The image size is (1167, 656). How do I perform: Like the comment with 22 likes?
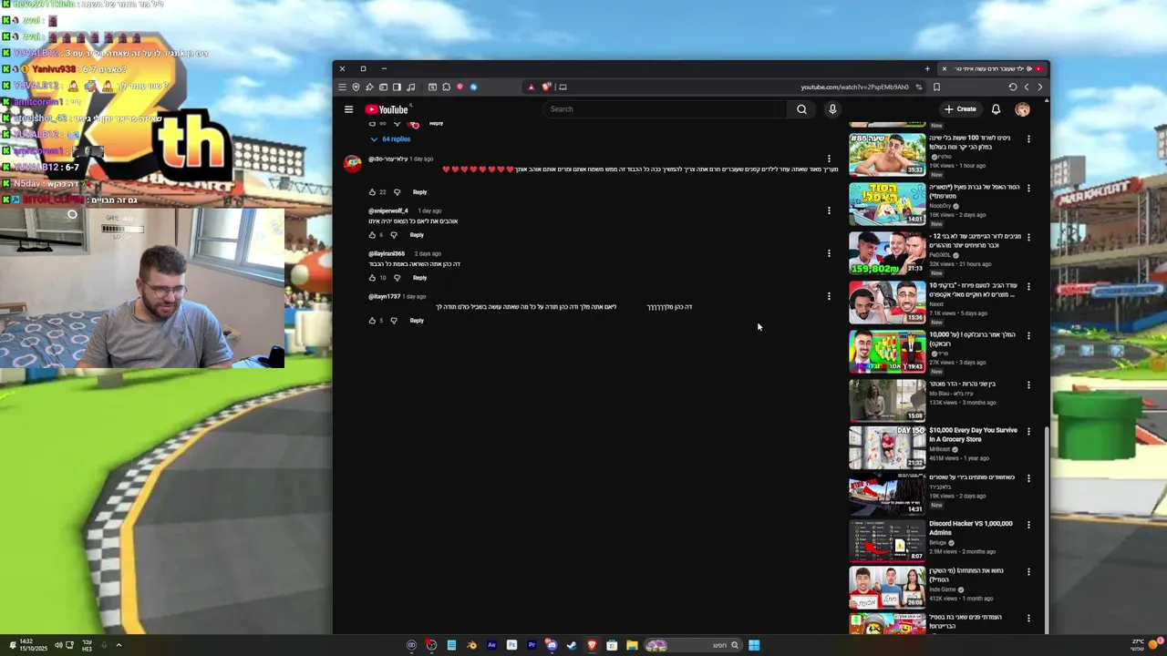[x=372, y=192]
